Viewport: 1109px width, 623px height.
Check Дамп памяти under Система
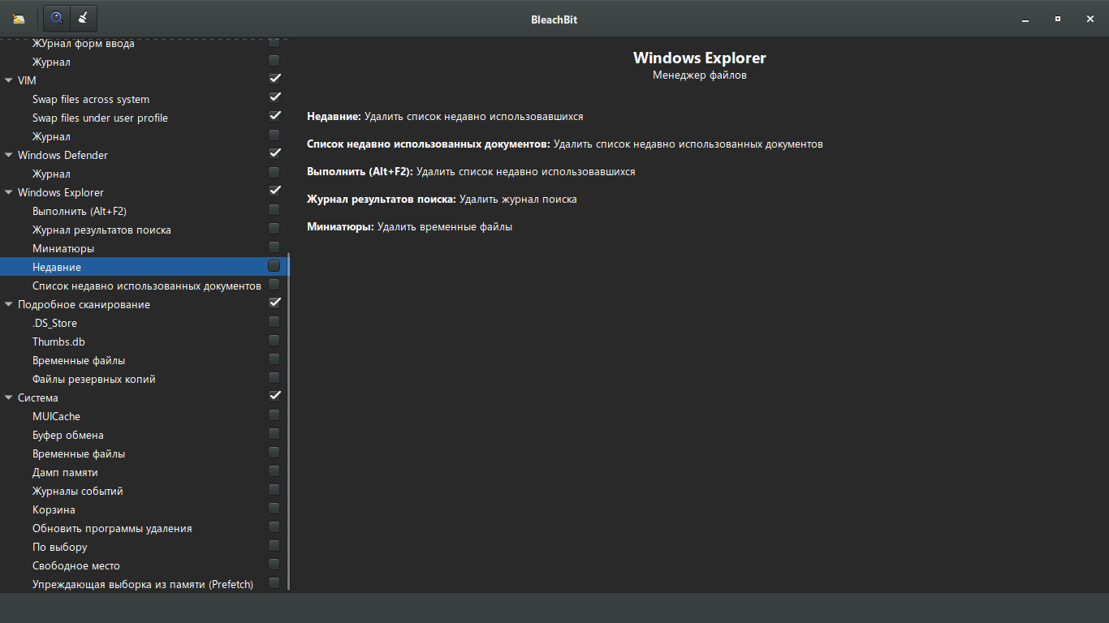point(274,470)
